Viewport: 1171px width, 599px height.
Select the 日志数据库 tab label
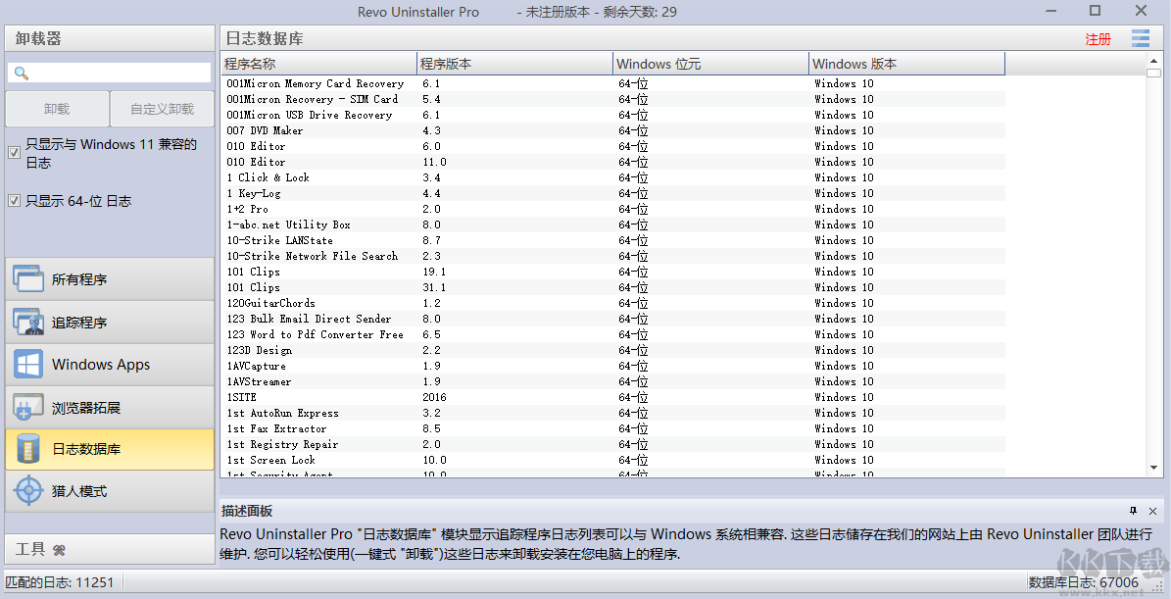click(86, 449)
